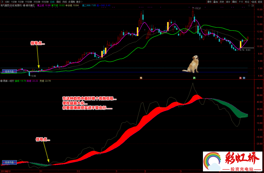Click the 15.27 high price label
This screenshot has height=173, width=264.
coord(198,9)
